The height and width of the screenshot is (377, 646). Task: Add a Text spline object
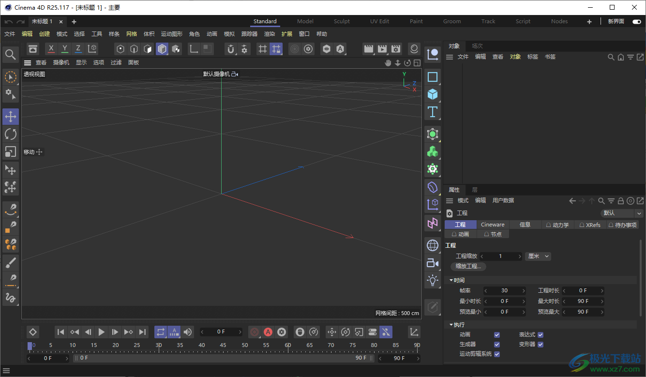pyautogui.click(x=433, y=112)
